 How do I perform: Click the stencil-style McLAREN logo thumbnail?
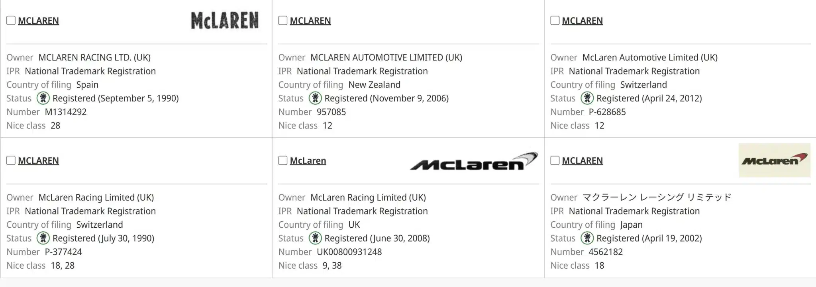pos(225,21)
